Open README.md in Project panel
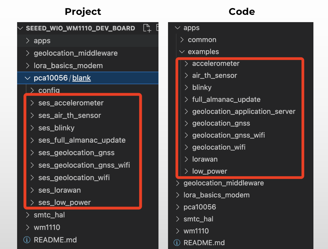 click(55, 240)
